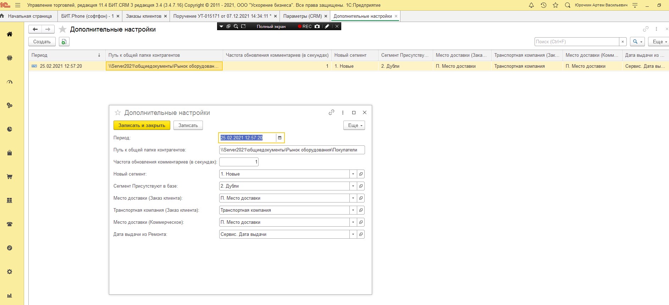Copy the dialog link via chain icon
The image size is (669, 305).
point(331,112)
